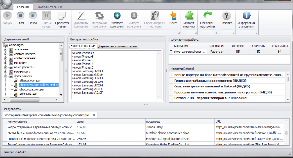Click the news list scroll-down arrow
Viewport: 293px width, 158px height.
[x=288, y=100]
